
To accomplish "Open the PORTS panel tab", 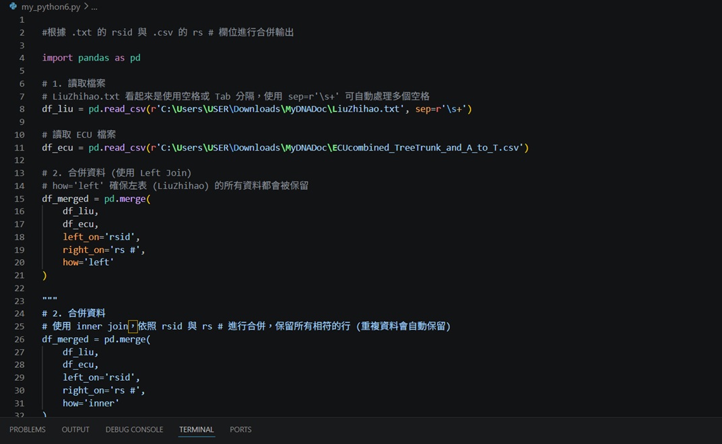I will coord(240,429).
